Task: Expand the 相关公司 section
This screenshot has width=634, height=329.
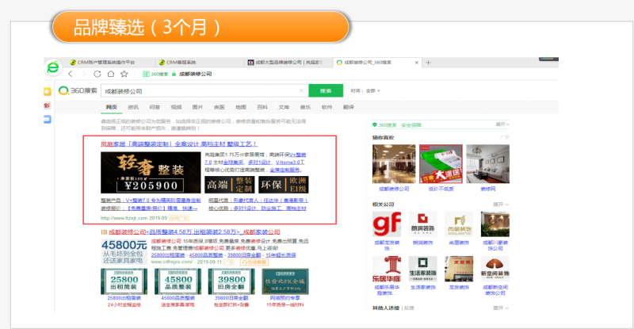Action: point(501,205)
